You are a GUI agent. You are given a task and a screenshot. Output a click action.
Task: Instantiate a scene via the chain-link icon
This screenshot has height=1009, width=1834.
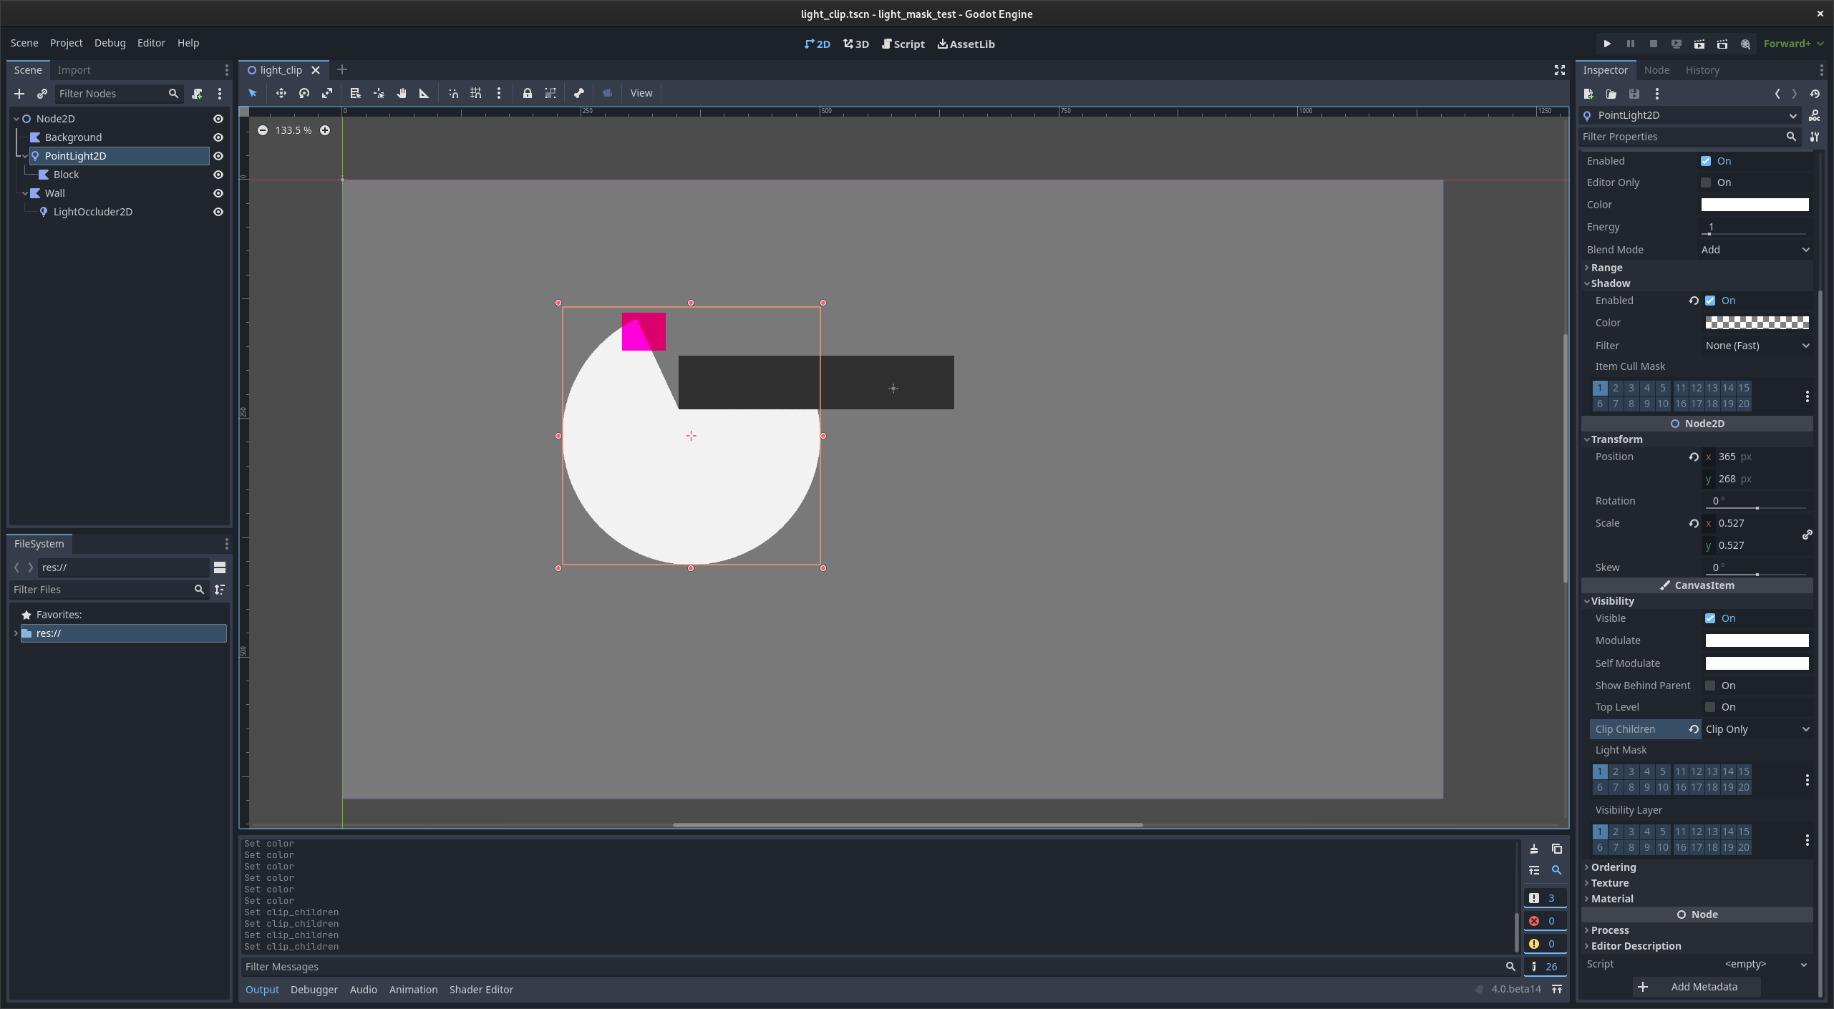(42, 93)
